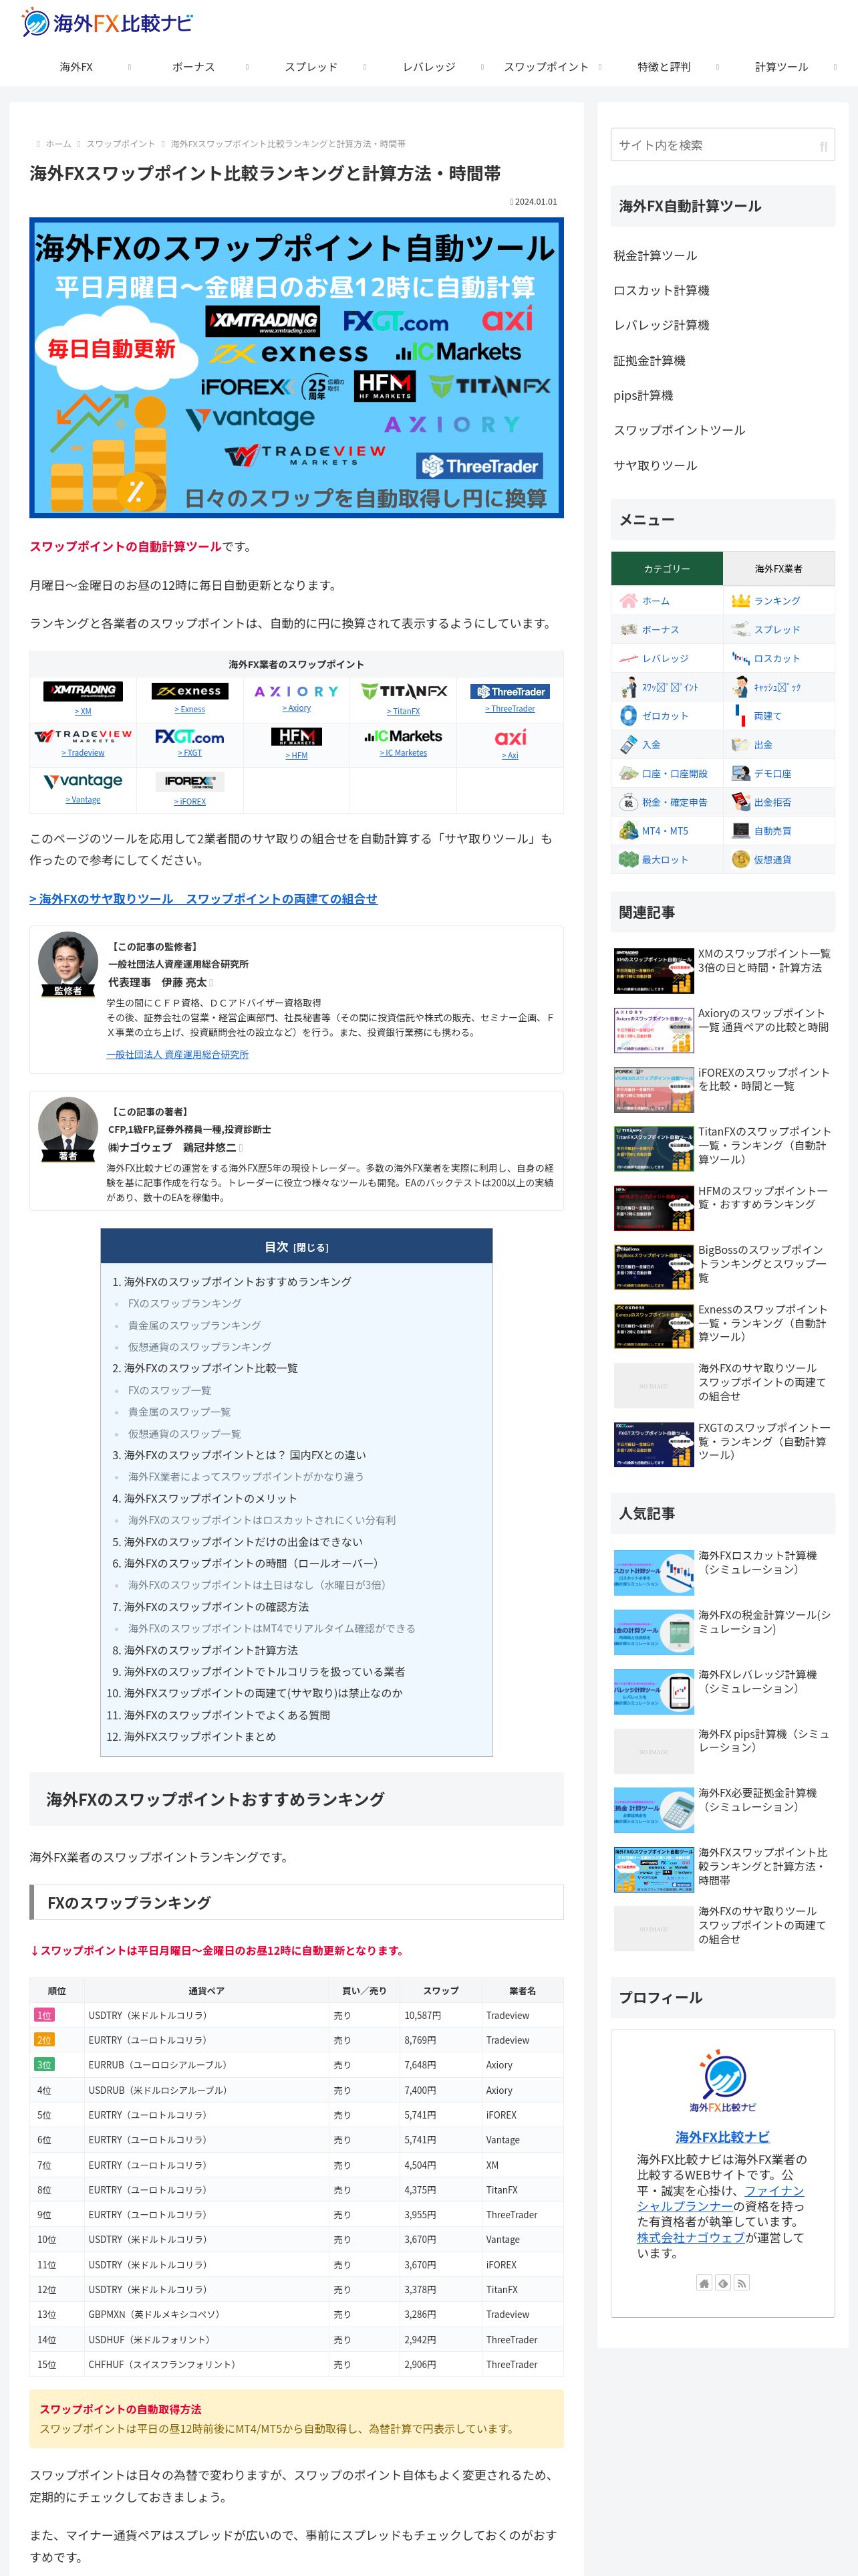Click the main スワップポイント自動ツール banner image
The width and height of the screenshot is (858, 2576).
(x=297, y=368)
